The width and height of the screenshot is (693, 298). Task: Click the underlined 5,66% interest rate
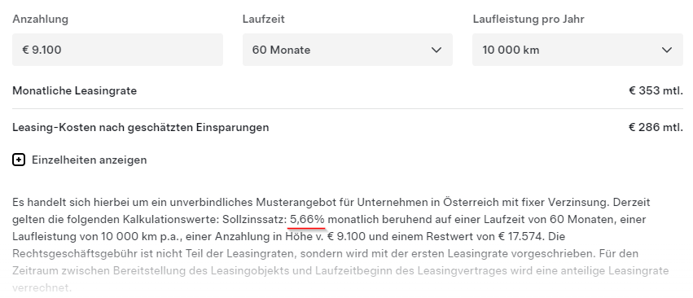307,219
